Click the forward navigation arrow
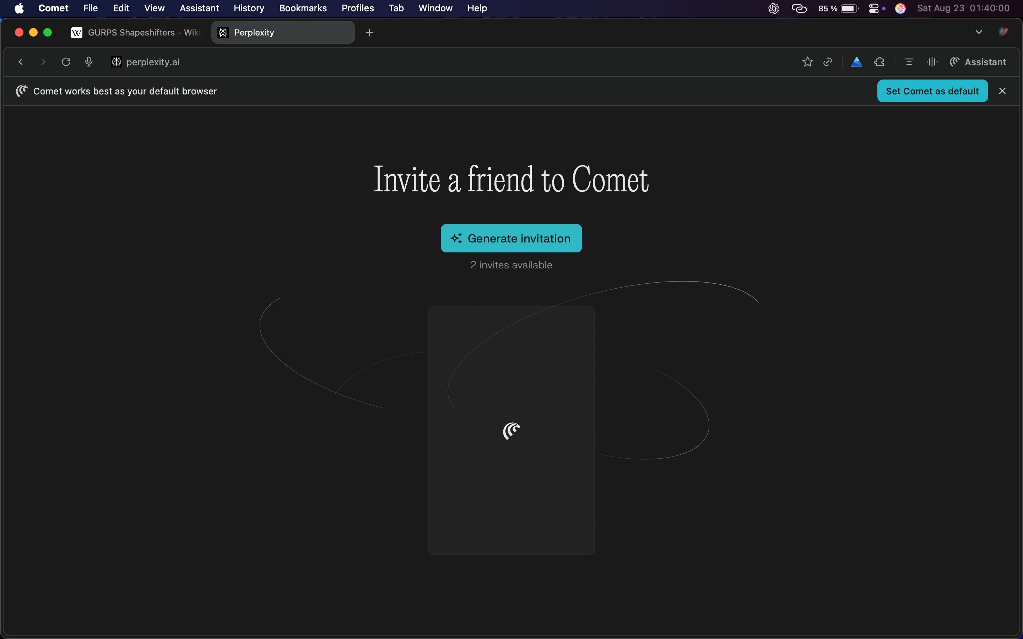The width and height of the screenshot is (1023, 639). pos(43,62)
